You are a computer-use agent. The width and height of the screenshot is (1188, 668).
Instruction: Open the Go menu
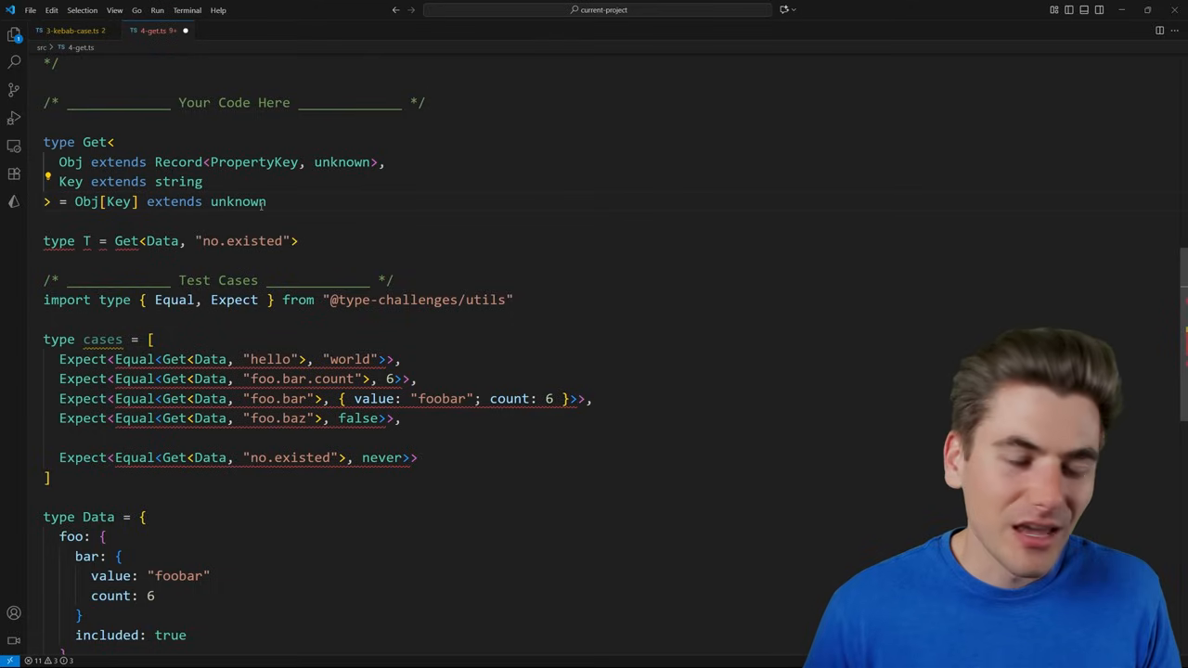pos(136,10)
